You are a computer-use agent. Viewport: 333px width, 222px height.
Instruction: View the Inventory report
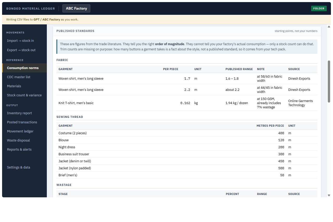click(24, 113)
